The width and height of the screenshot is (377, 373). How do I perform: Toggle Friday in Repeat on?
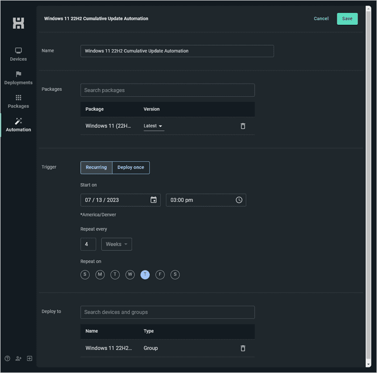coord(160,274)
